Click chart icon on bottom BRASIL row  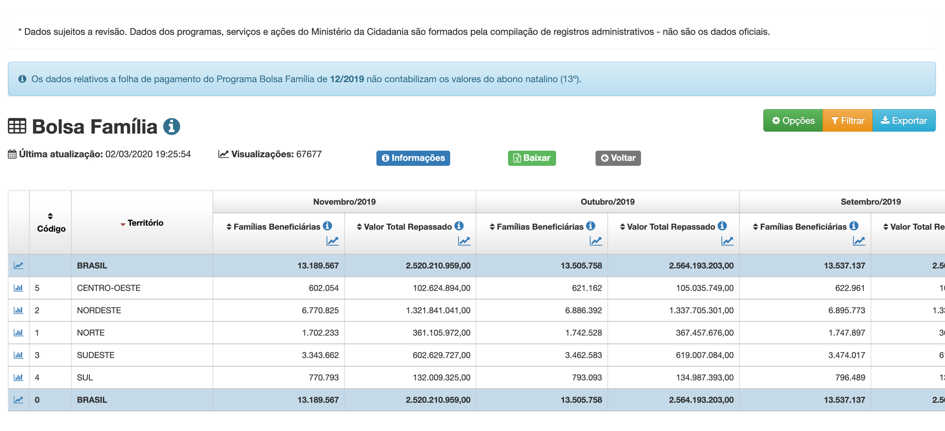(18, 400)
